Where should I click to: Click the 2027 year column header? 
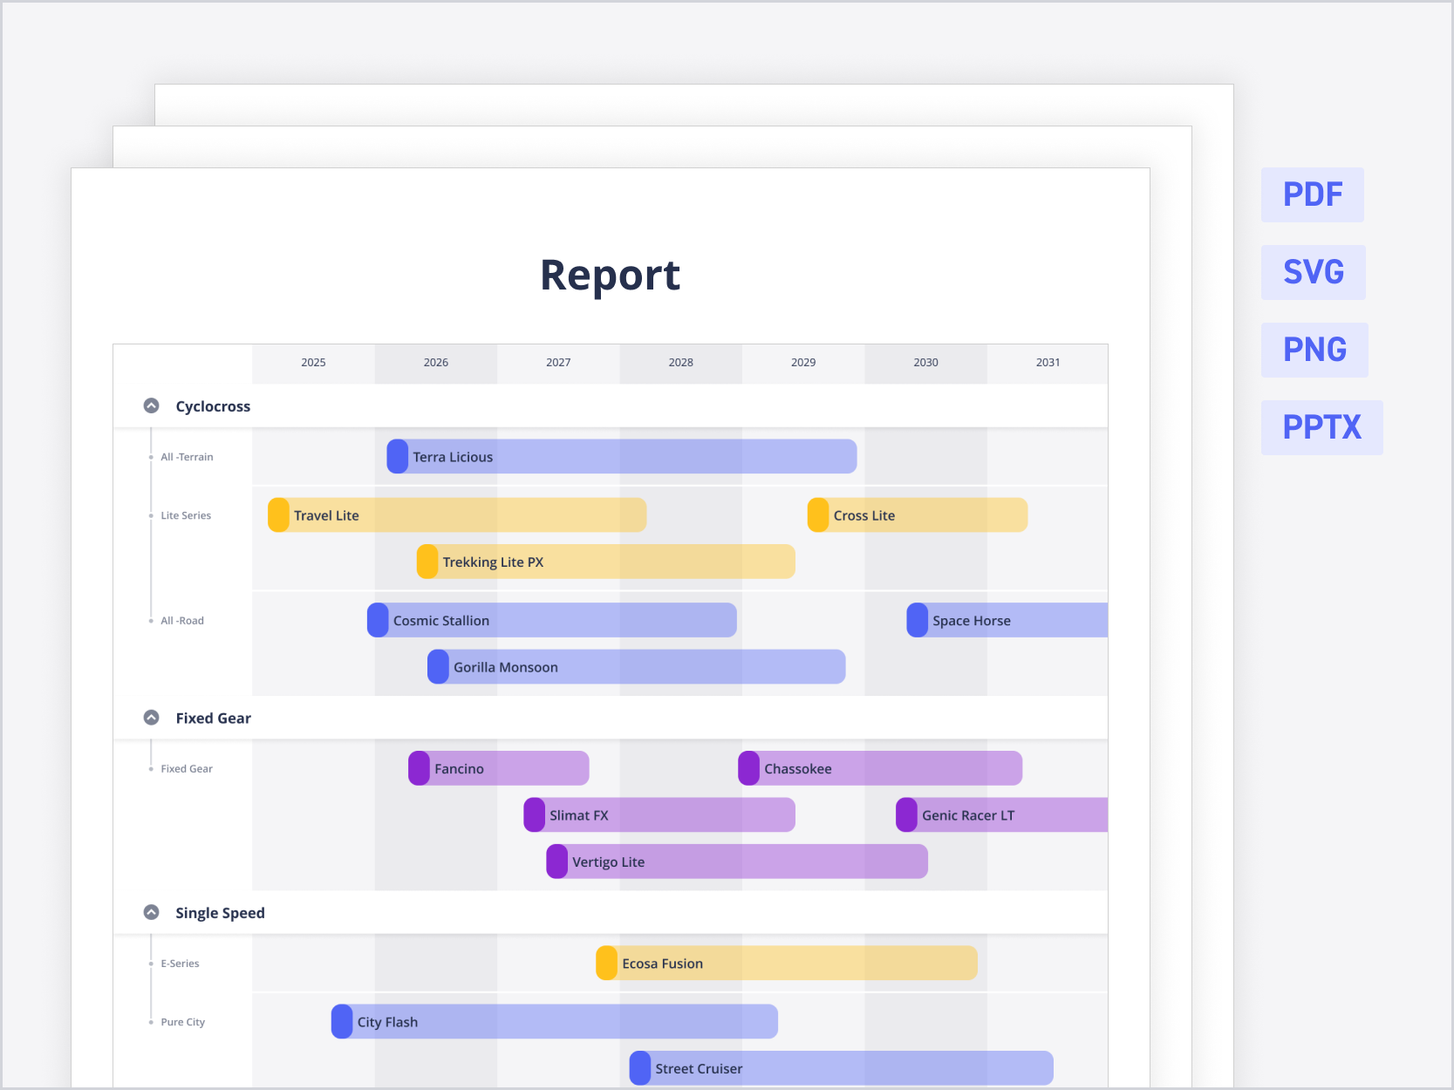click(559, 363)
